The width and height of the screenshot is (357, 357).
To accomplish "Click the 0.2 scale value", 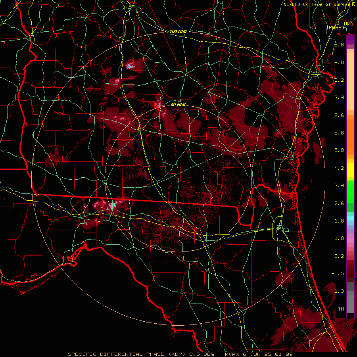I will pyautogui.click(x=339, y=256).
